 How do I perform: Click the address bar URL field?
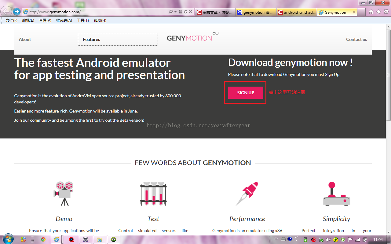click(95, 12)
